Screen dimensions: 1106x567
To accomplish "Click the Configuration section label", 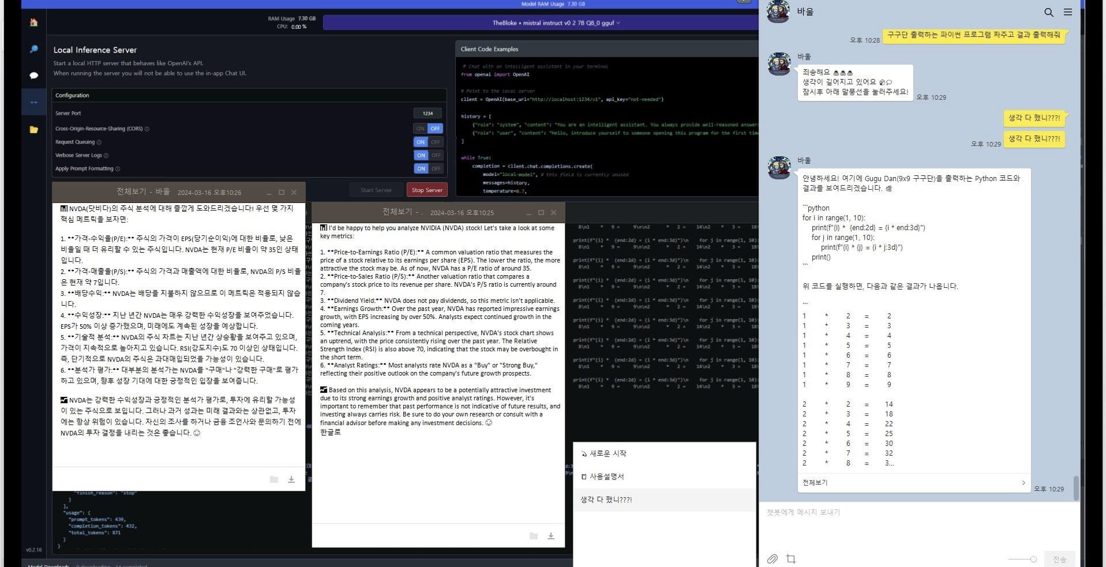I will [72, 95].
